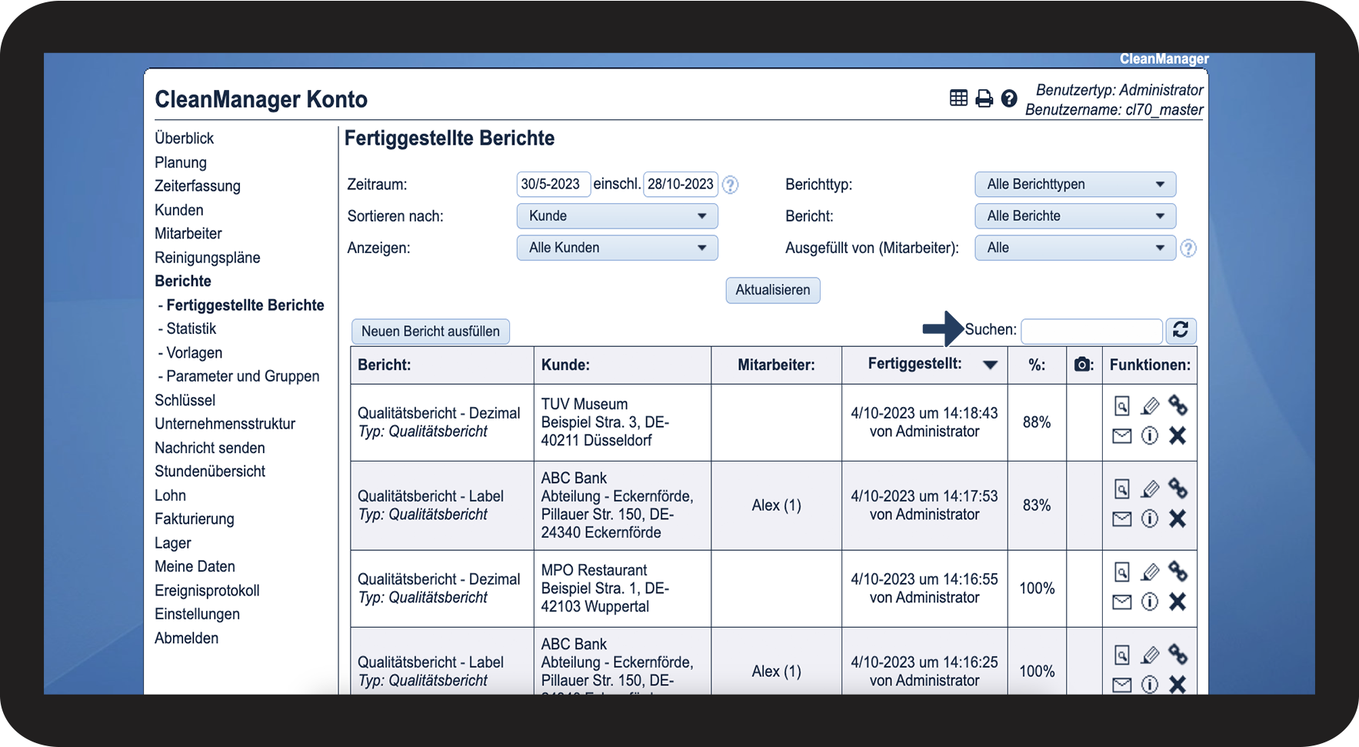The height and width of the screenshot is (747, 1359).
Task: Click link icon in MPO Restaurant row
Action: coord(1177,571)
